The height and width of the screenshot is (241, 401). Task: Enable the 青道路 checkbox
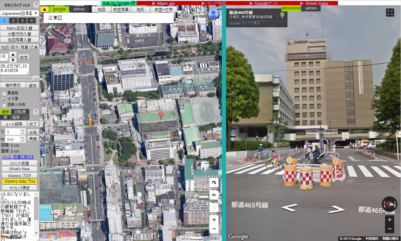click(x=4, y=93)
